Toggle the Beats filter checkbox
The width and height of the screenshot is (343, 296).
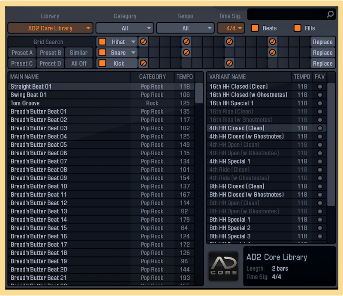255,28
